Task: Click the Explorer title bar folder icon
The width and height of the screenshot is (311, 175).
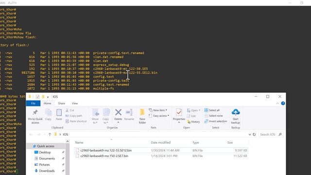Action: [30, 96]
